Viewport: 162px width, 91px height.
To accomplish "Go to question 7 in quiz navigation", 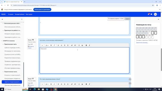I will pos(155,29).
